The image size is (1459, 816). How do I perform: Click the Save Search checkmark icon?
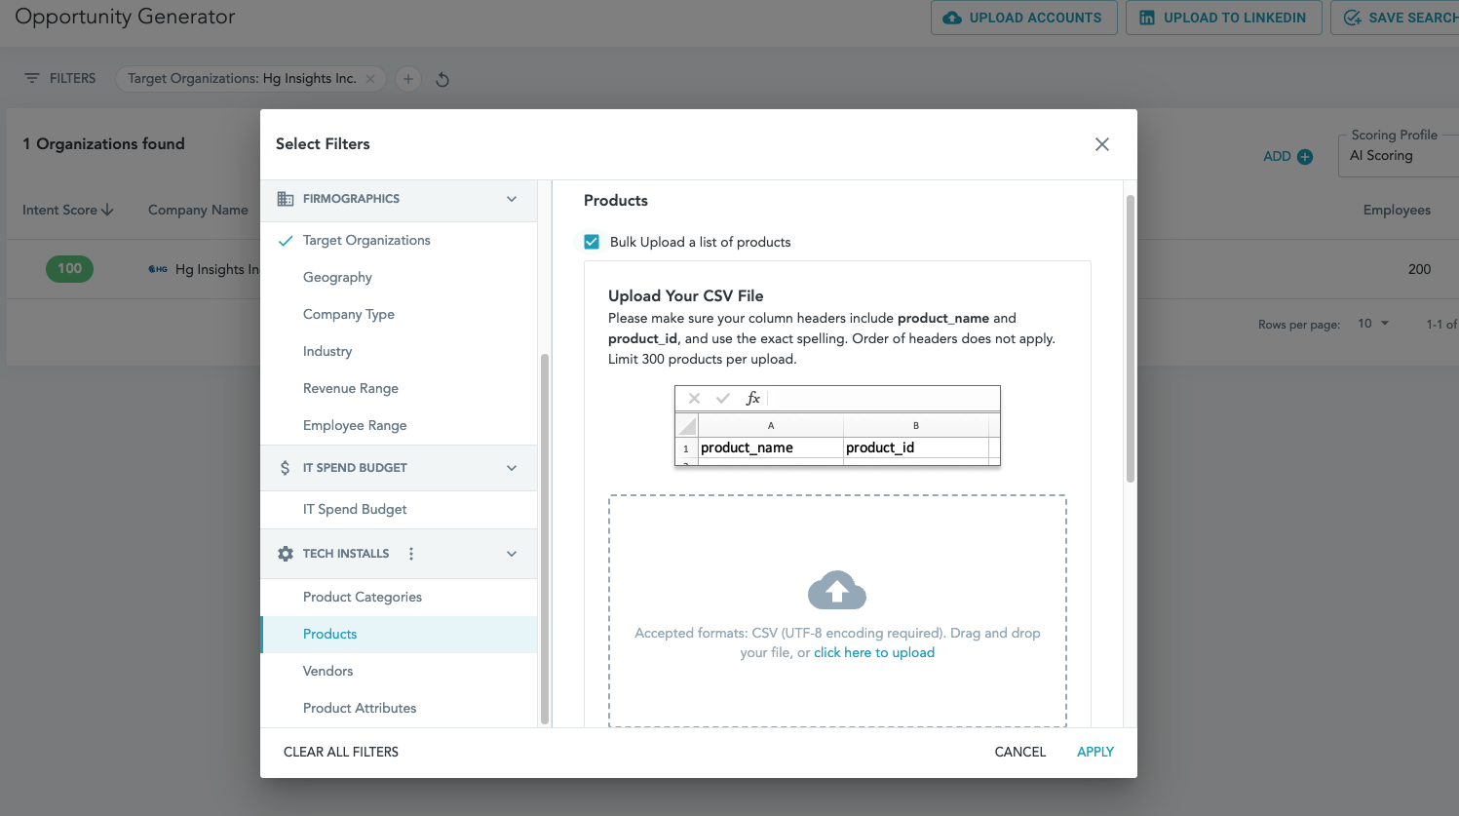pyautogui.click(x=1352, y=18)
